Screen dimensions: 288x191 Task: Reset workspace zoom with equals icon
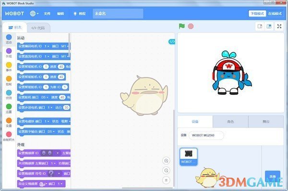[x=166, y=180]
